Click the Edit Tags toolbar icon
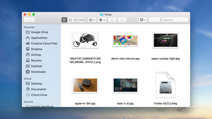212x119 pixels. click(x=122, y=20)
